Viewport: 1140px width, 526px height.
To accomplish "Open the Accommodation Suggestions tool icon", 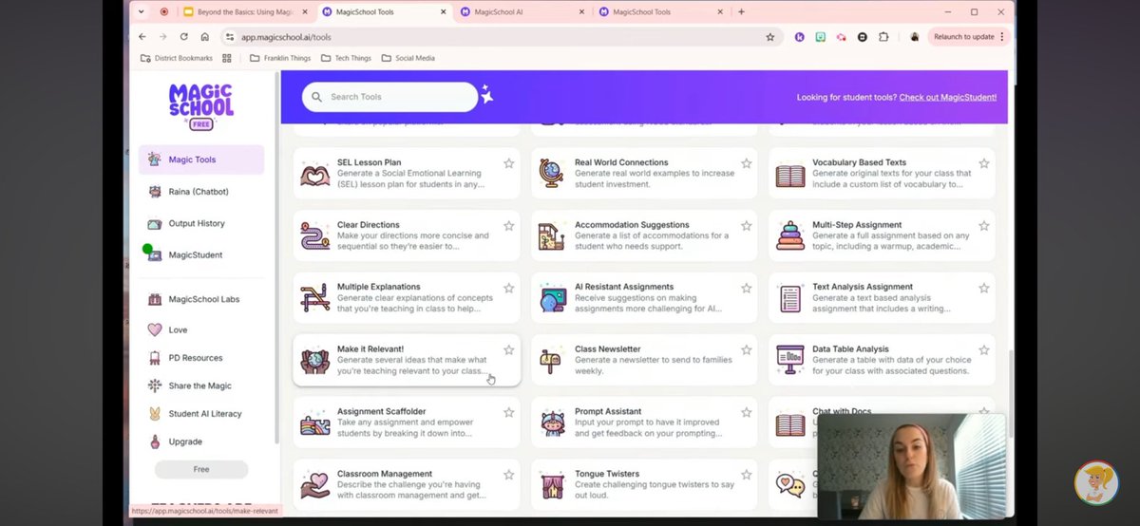I will click(552, 236).
